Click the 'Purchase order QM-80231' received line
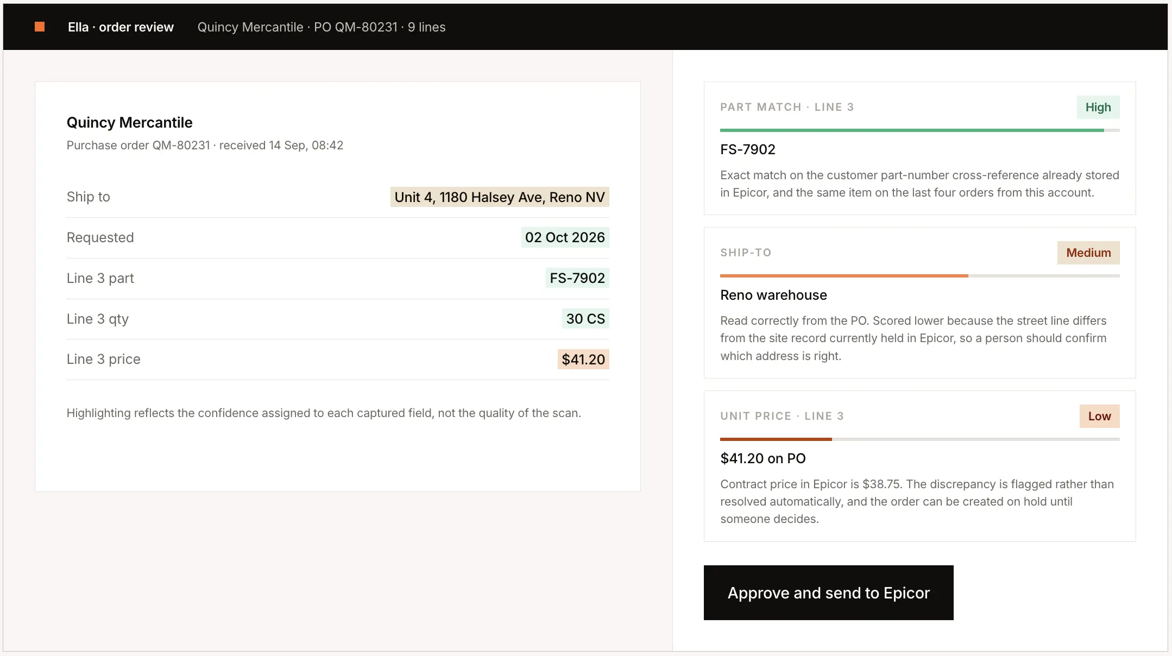1172x656 pixels. pyautogui.click(x=205, y=145)
